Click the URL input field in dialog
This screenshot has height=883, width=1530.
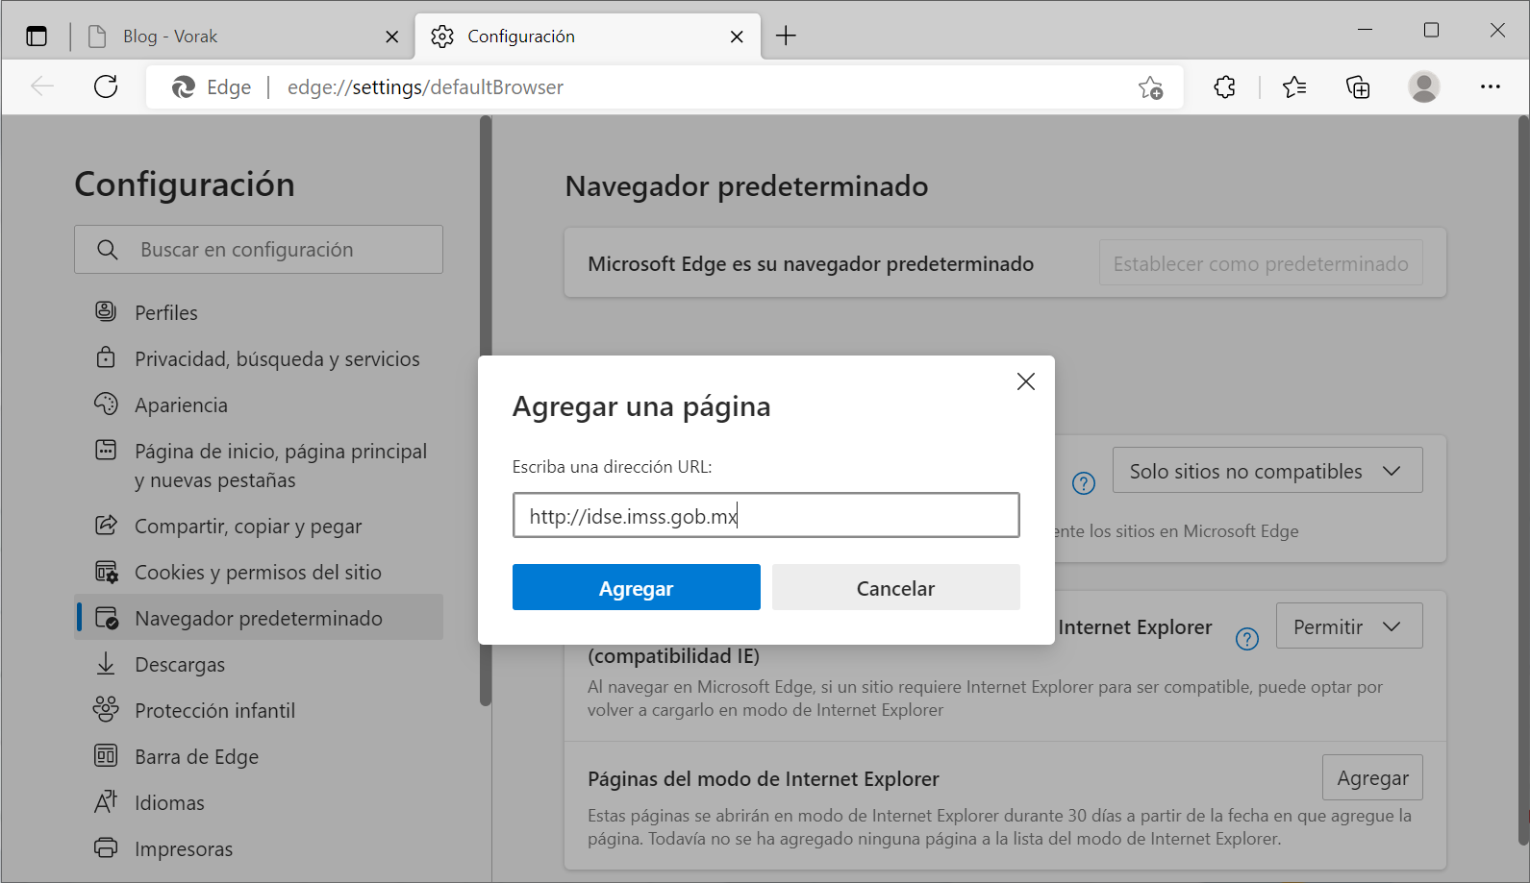pos(766,515)
